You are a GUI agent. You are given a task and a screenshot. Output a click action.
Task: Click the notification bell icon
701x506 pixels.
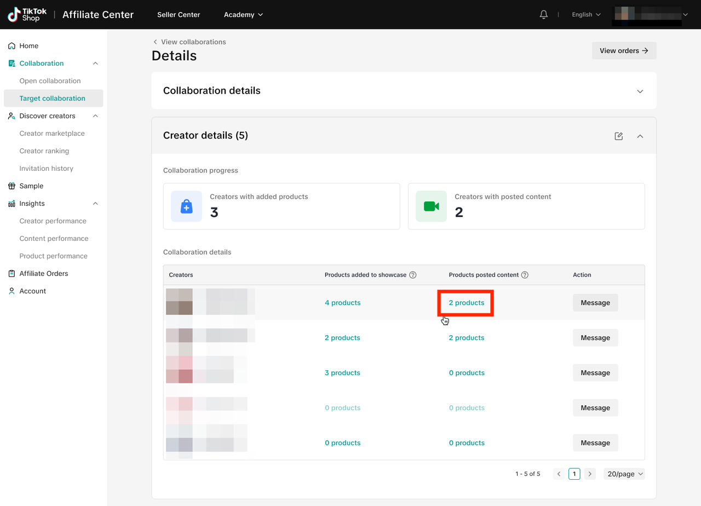pos(543,15)
